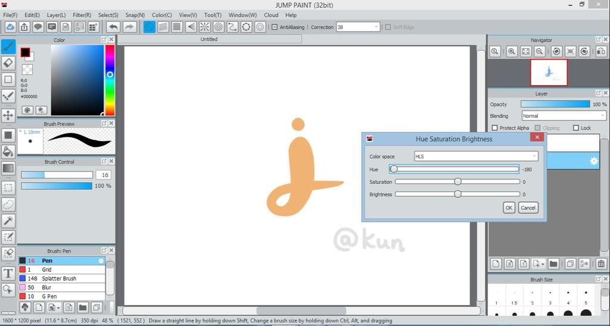Image resolution: width=610 pixels, height=326 pixels.
Task: Enable the grid snap icon
Action: pyautogui.click(x=177, y=27)
